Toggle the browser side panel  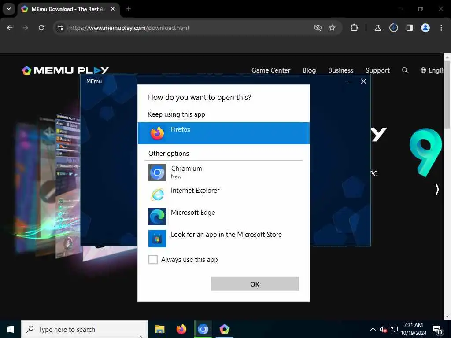click(410, 28)
